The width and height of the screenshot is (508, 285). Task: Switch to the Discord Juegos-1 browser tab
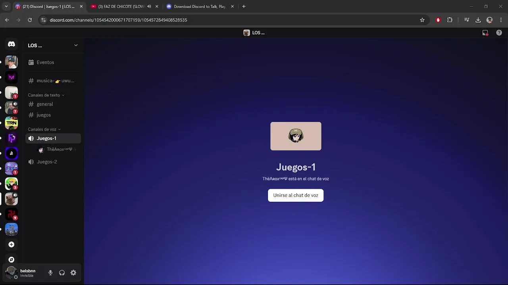(x=49, y=6)
